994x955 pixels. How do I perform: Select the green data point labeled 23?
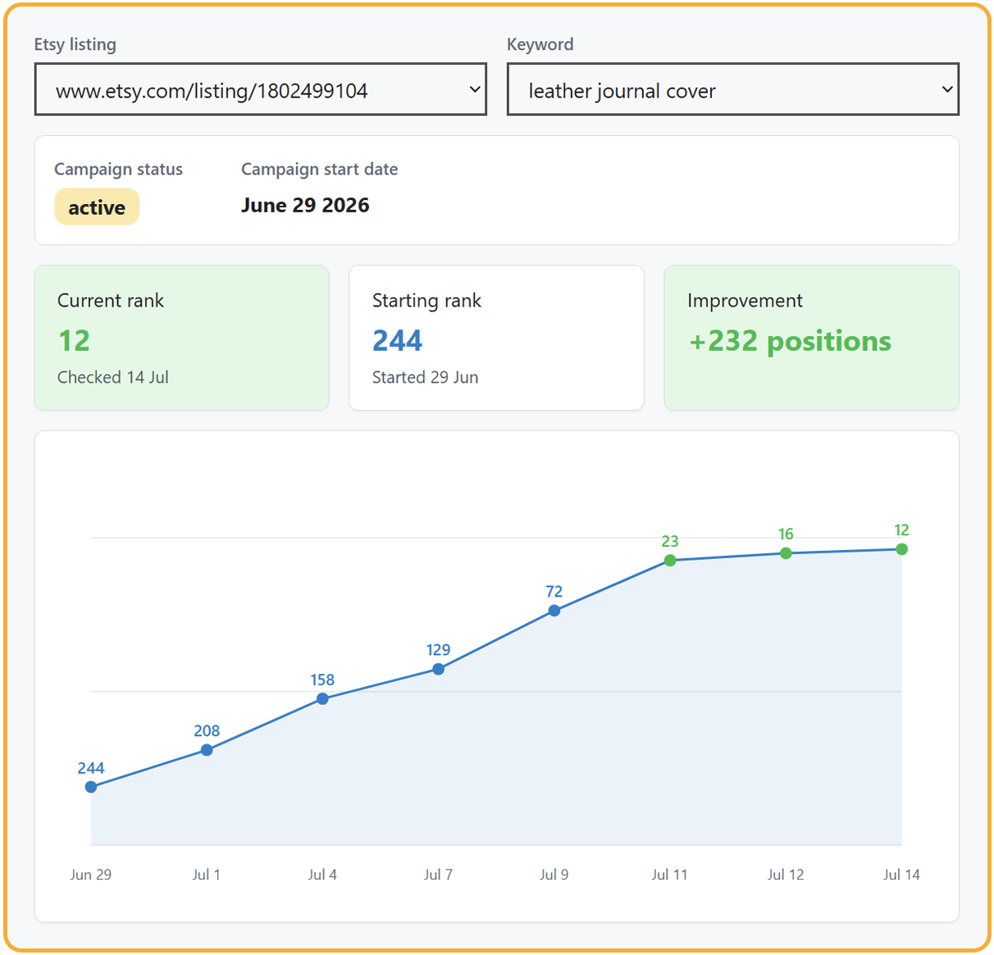click(x=670, y=561)
